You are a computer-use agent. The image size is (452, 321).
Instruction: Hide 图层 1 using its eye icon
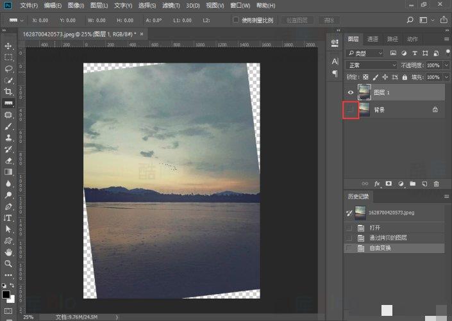click(351, 92)
